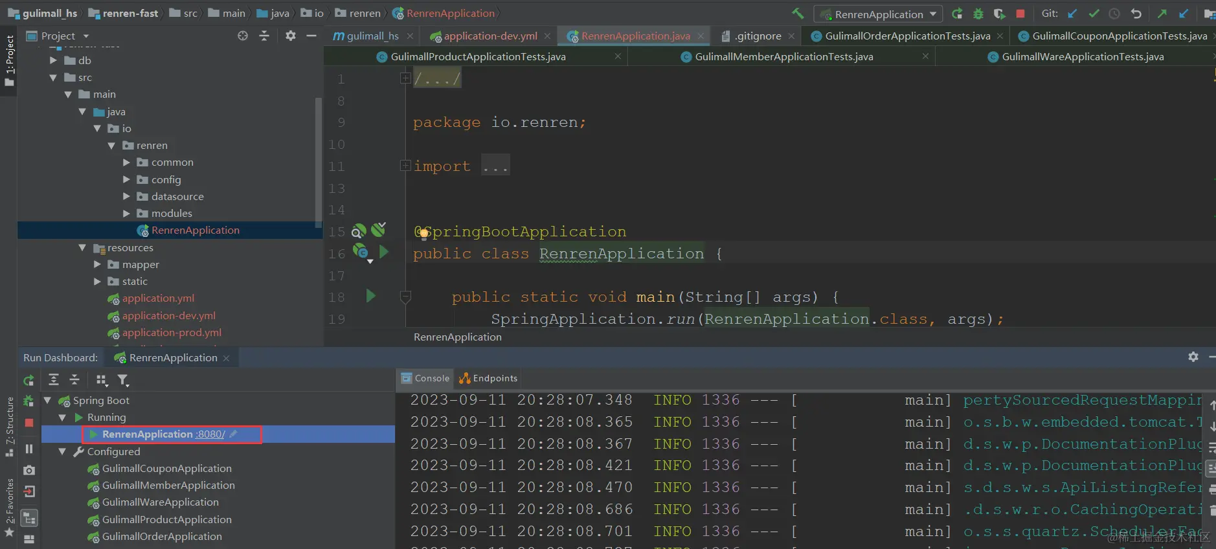The image size is (1216, 549).
Task: Open the GulimallOrderApplicationTests.java tab
Action: [907, 36]
